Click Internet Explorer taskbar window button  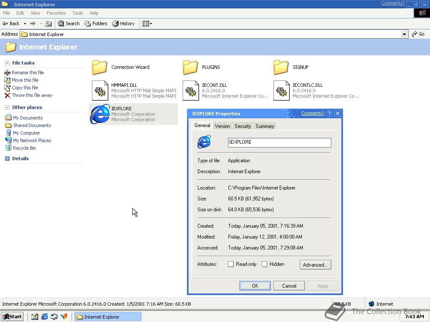tap(108, 317)
